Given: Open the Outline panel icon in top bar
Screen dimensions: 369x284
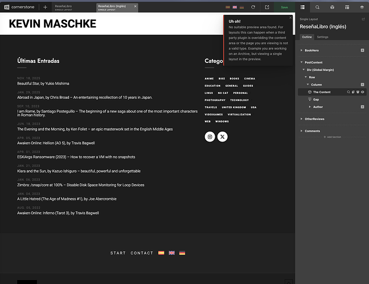Looking at the screenshot, I should click(x=302, y=7).
